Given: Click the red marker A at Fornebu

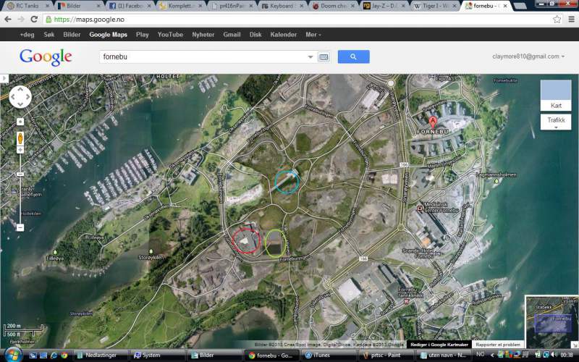Looking at the screenshot, I should 433,122.
